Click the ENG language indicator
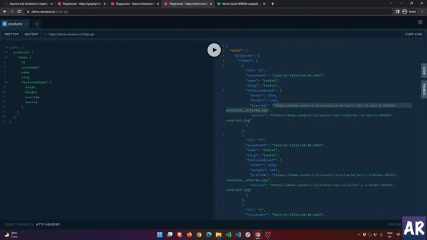The width and height of the screenshot is (427, 240). tap(390, 235)
